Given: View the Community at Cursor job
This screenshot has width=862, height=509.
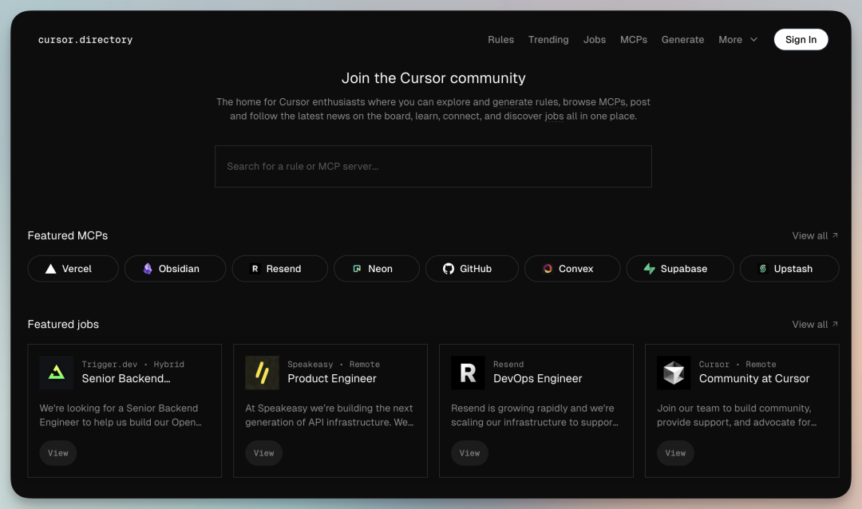Looking at the screenshot, I should pyautogui.click(x=676, y=453).
